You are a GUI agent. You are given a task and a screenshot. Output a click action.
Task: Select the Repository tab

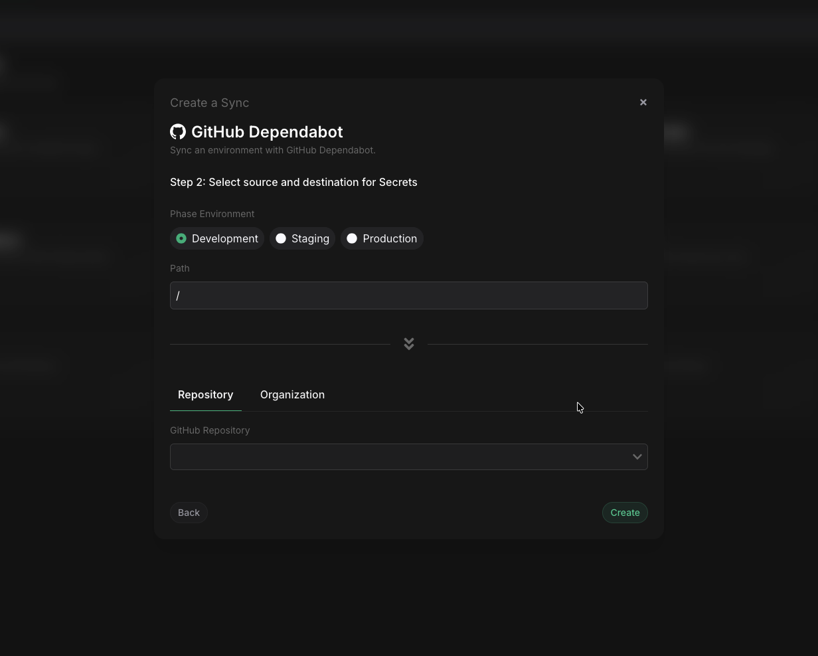tap(205, 394)
